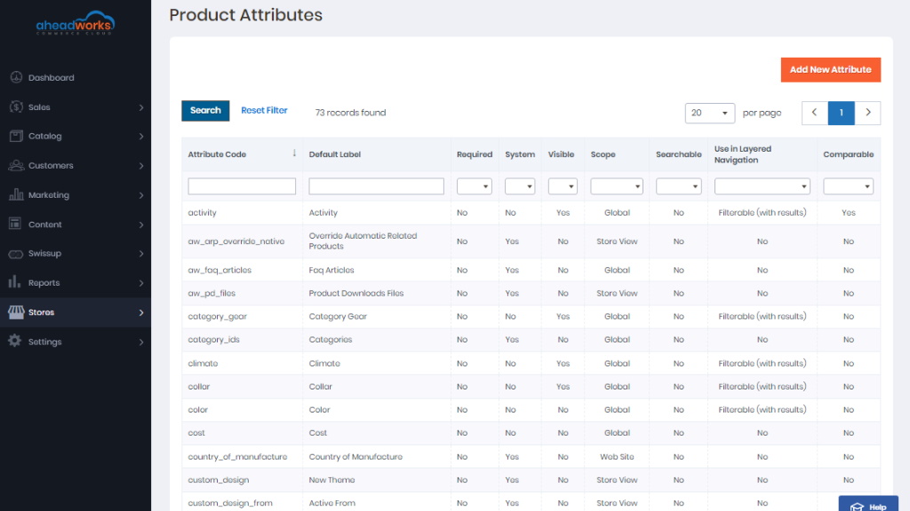This screenshot has height=511, width=910.
Task: Open the cost attribute row
Action: (x=531, y=433)
